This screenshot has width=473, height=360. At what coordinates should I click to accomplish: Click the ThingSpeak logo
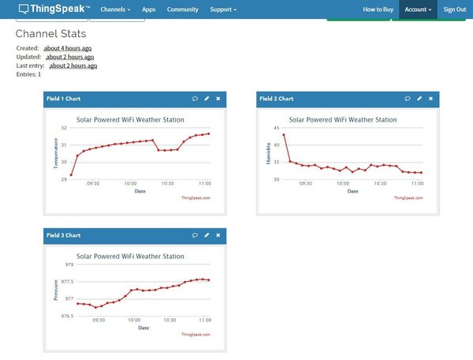54,9
